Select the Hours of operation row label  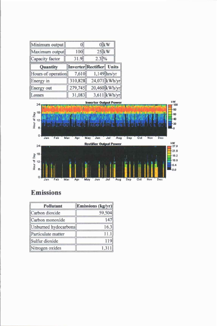tap(49, 74)
